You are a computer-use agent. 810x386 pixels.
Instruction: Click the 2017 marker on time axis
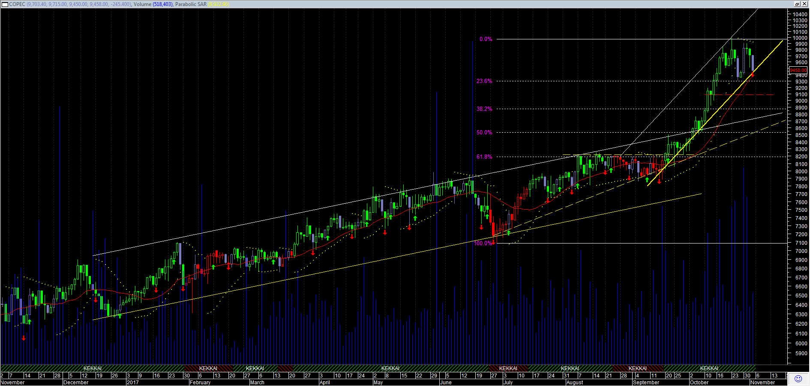point(133,383)
